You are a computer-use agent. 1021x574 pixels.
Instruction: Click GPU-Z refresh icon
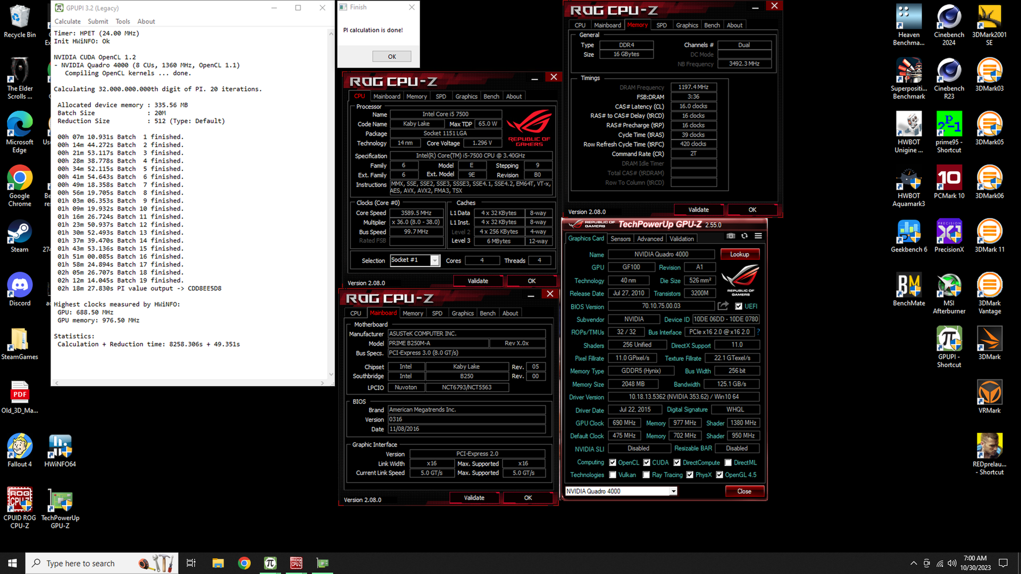(x=744, y=236)
